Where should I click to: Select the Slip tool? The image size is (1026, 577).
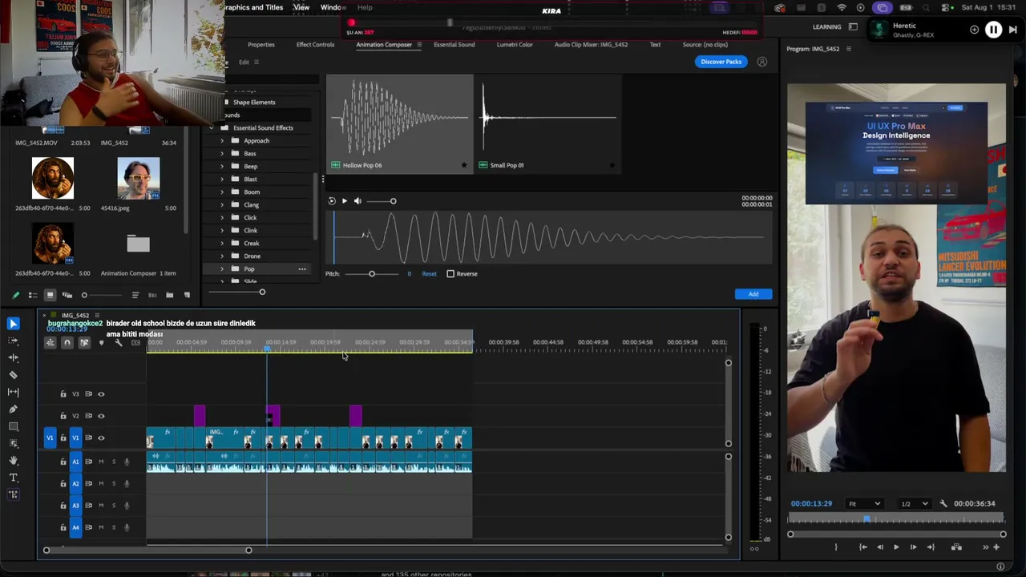click(14, 392)
